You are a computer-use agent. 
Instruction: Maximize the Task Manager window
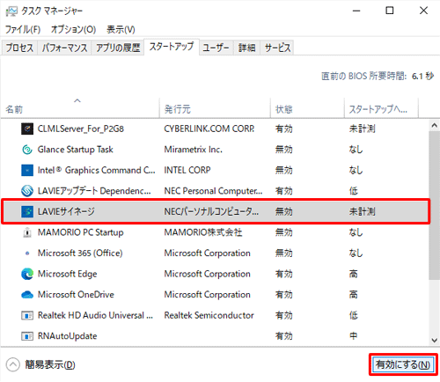(390, 11)
